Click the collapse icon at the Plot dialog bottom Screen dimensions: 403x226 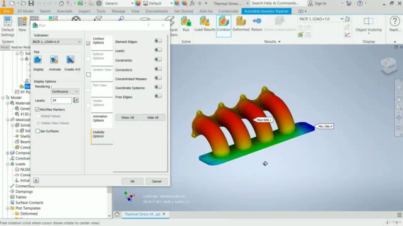pos(36,181)
